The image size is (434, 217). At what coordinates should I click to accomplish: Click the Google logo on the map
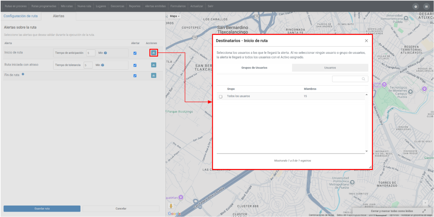pyautogui.click(x=174, y=214)
